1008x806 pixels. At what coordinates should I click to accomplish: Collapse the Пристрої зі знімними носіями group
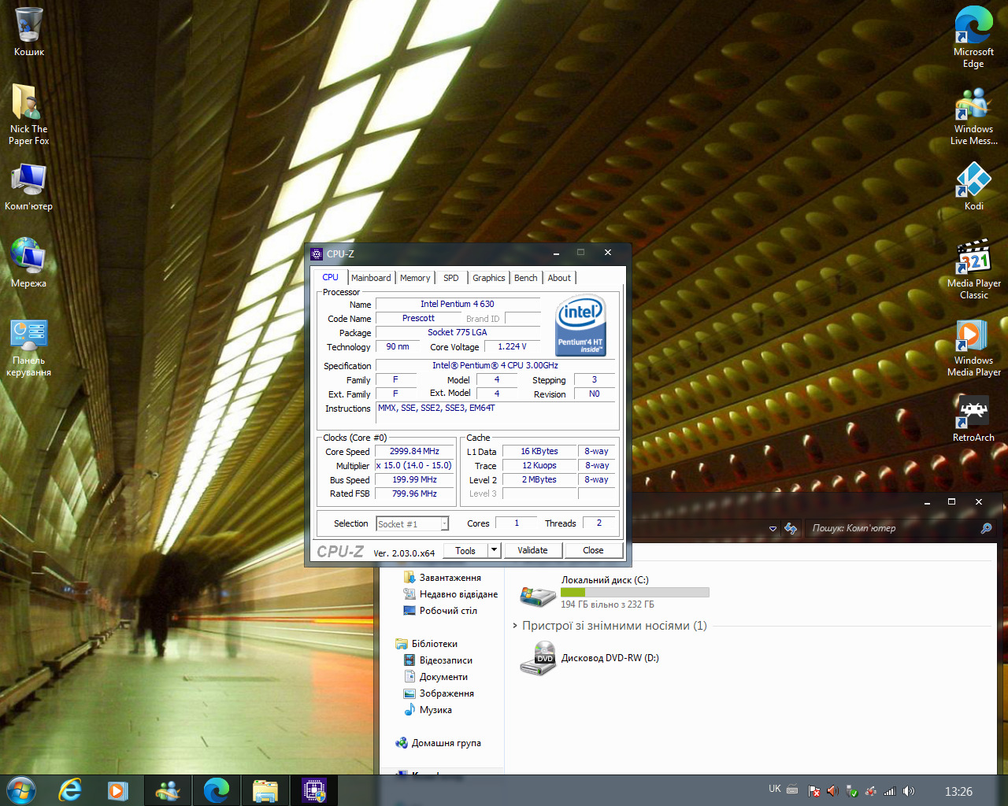(x=515, y=626)
